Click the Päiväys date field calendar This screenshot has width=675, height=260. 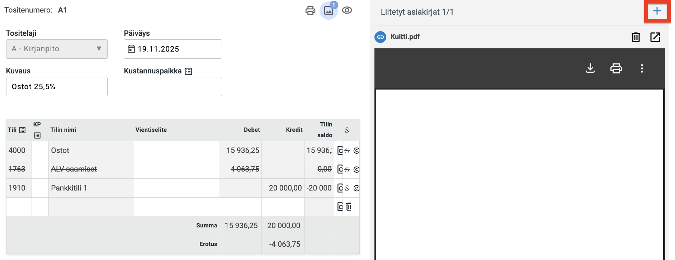[132, 49]
